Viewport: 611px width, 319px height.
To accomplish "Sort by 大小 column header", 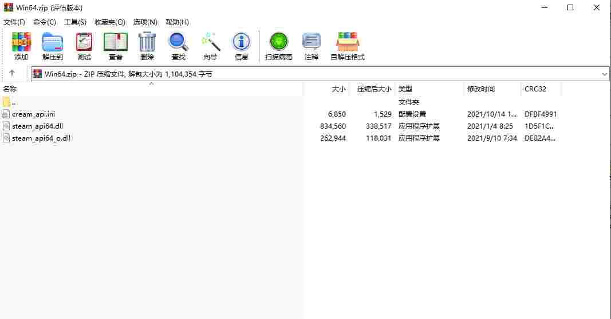I will pyautogui.click(x=338, y=89).
